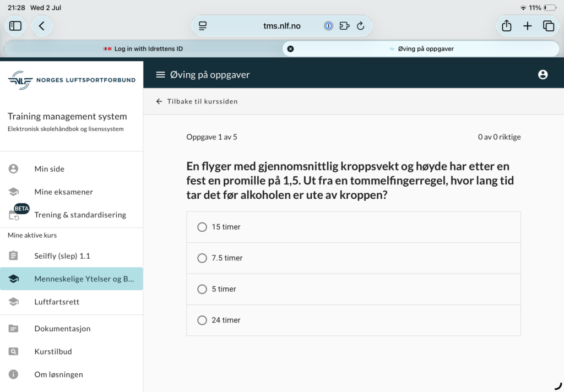Open the user account profile icon
This screenshot has height=392, width=564.
click(543, 75)
